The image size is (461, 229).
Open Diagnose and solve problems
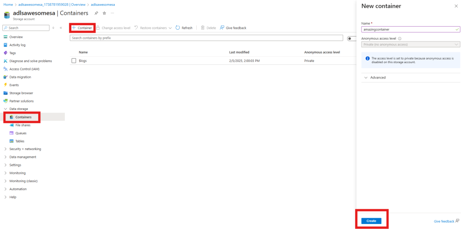point(31,61)
